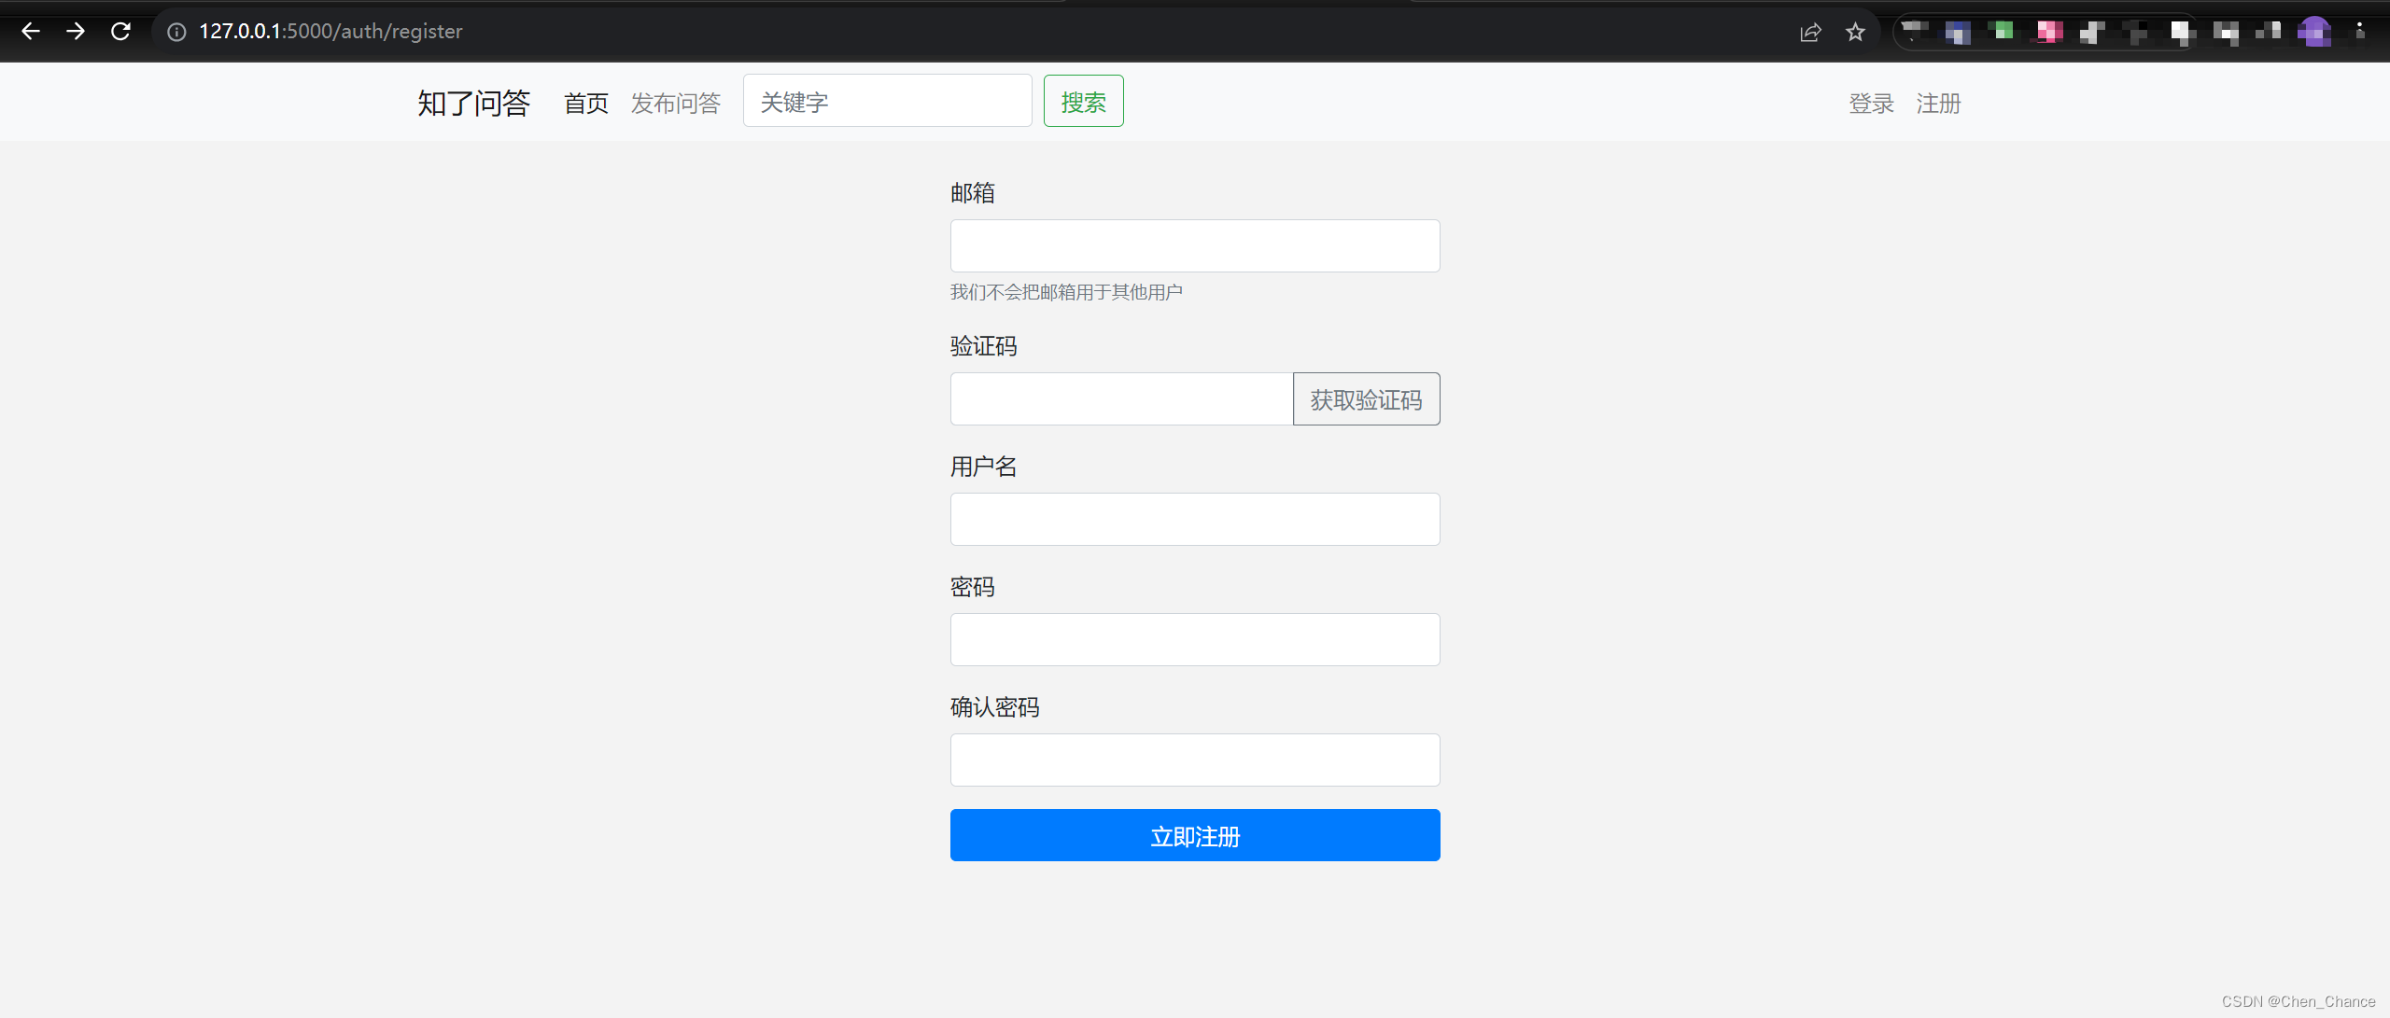Open the 注册 link
This screenshot has width=2390, height=1018.
(1938, 103)
